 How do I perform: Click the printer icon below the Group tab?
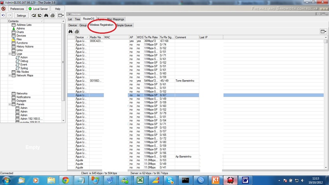coord(77,32)
